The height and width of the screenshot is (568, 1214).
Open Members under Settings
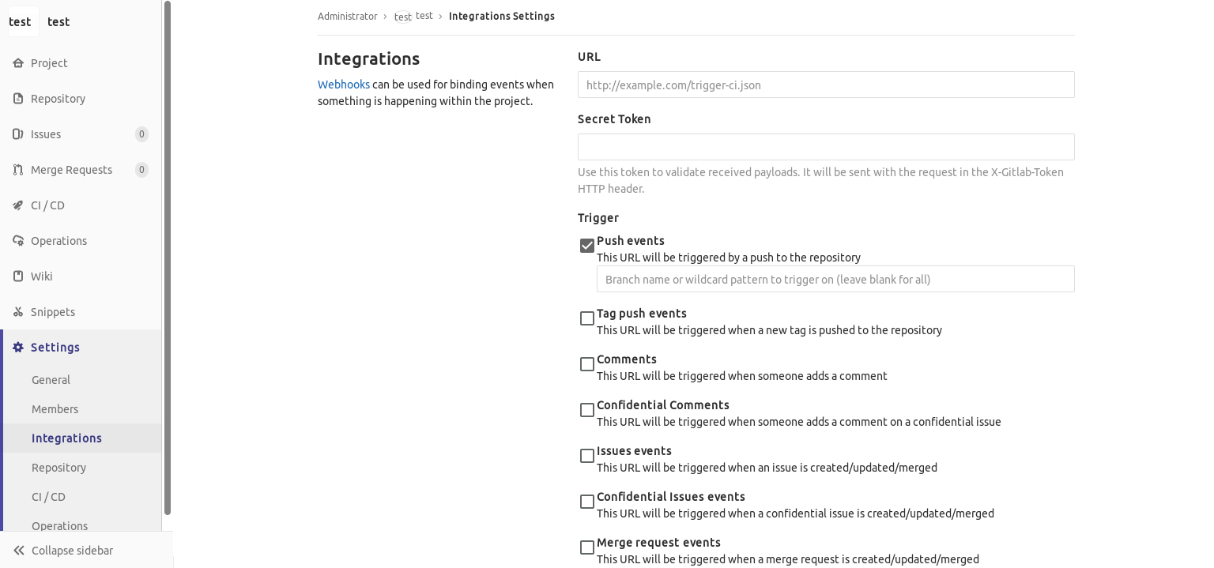[82, 409]
